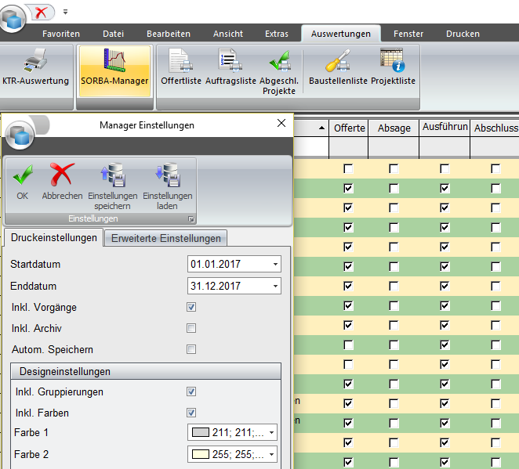Screen dimensions: 519x469
Task: Cancel with the Abbrechen red cross
Action: click(62, 182)
